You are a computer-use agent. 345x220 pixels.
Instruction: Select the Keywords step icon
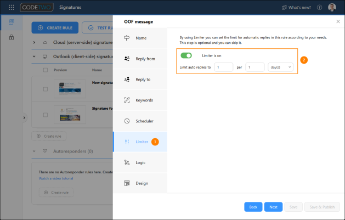click(127, 100)
